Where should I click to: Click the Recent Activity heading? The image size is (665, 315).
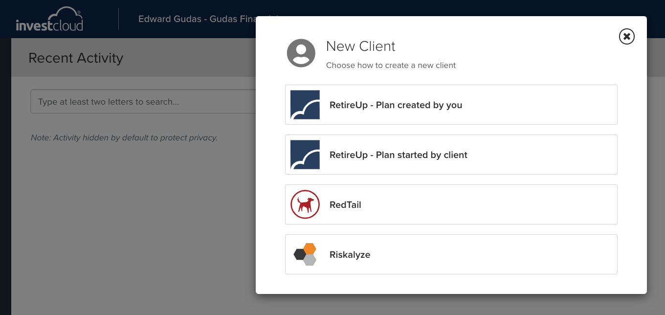(x=76, y=58)
